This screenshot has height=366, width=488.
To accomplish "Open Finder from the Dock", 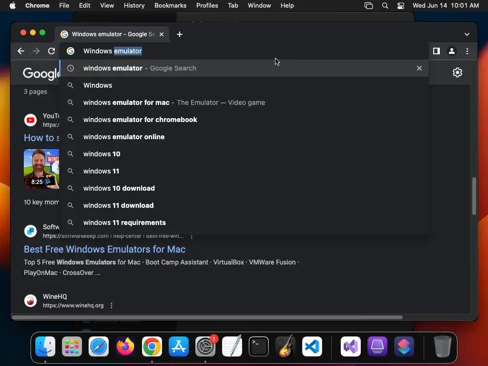I will (45, 346).
